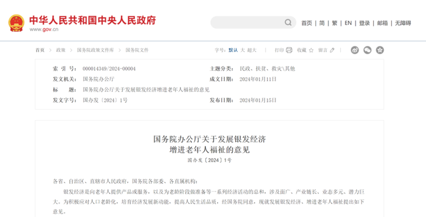
Task: Click the 政策 breadcrumb link
Action: [60, 50]
